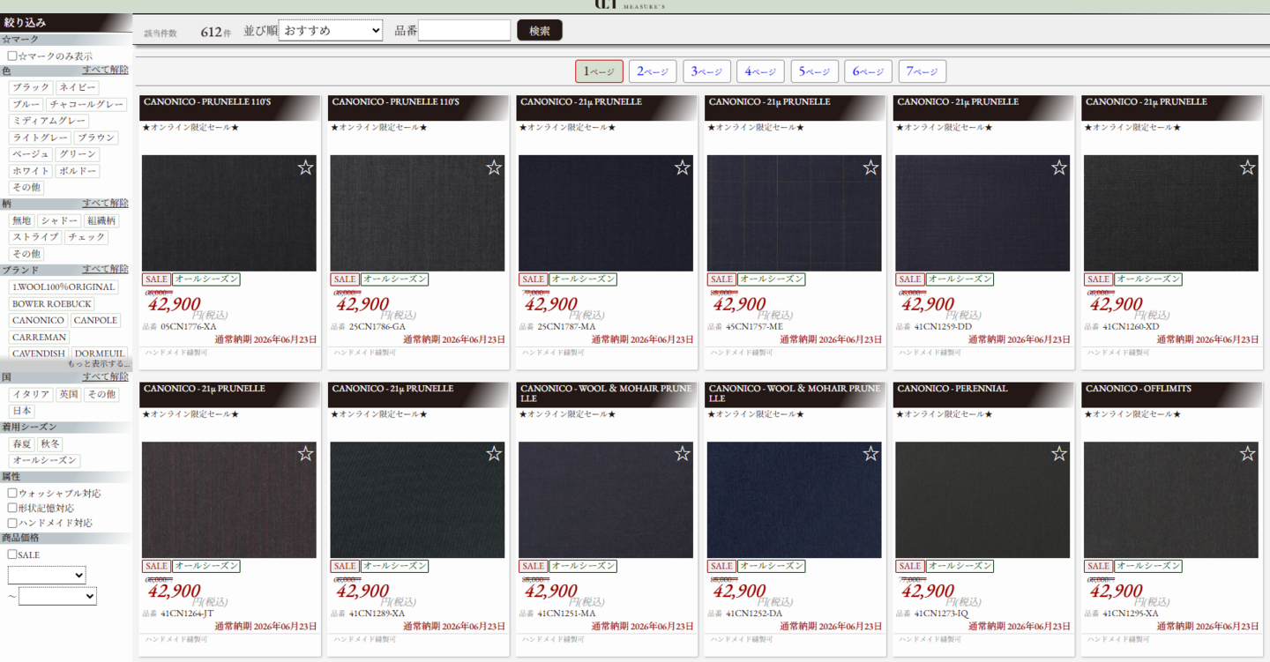Jump to 3ページ of results
1270x662 pixels.
pyautogui.click(x=706, y=71)
